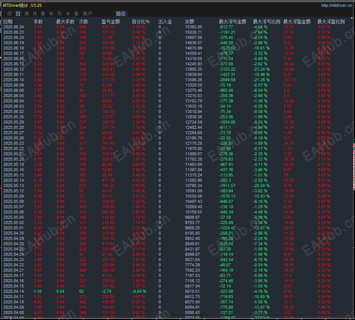Click max loss ratio -10.61 %
The image size is (355, 320).
tap(261, 48)
